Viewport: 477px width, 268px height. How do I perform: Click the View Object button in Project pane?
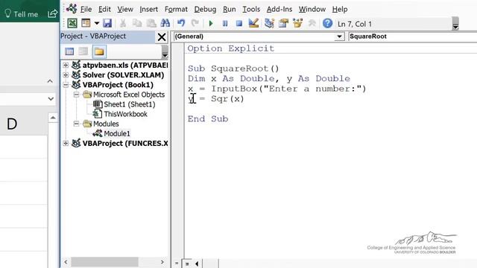click(83, 51)
